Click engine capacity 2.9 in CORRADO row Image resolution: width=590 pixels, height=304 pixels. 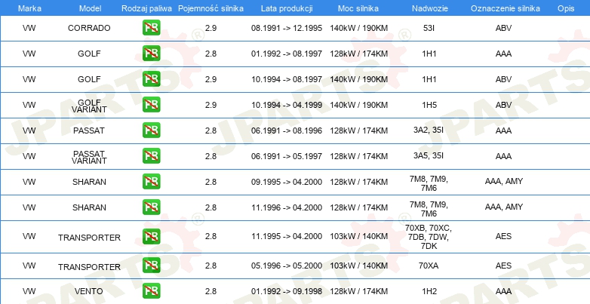pyautogui.click(x=210, y=28)
